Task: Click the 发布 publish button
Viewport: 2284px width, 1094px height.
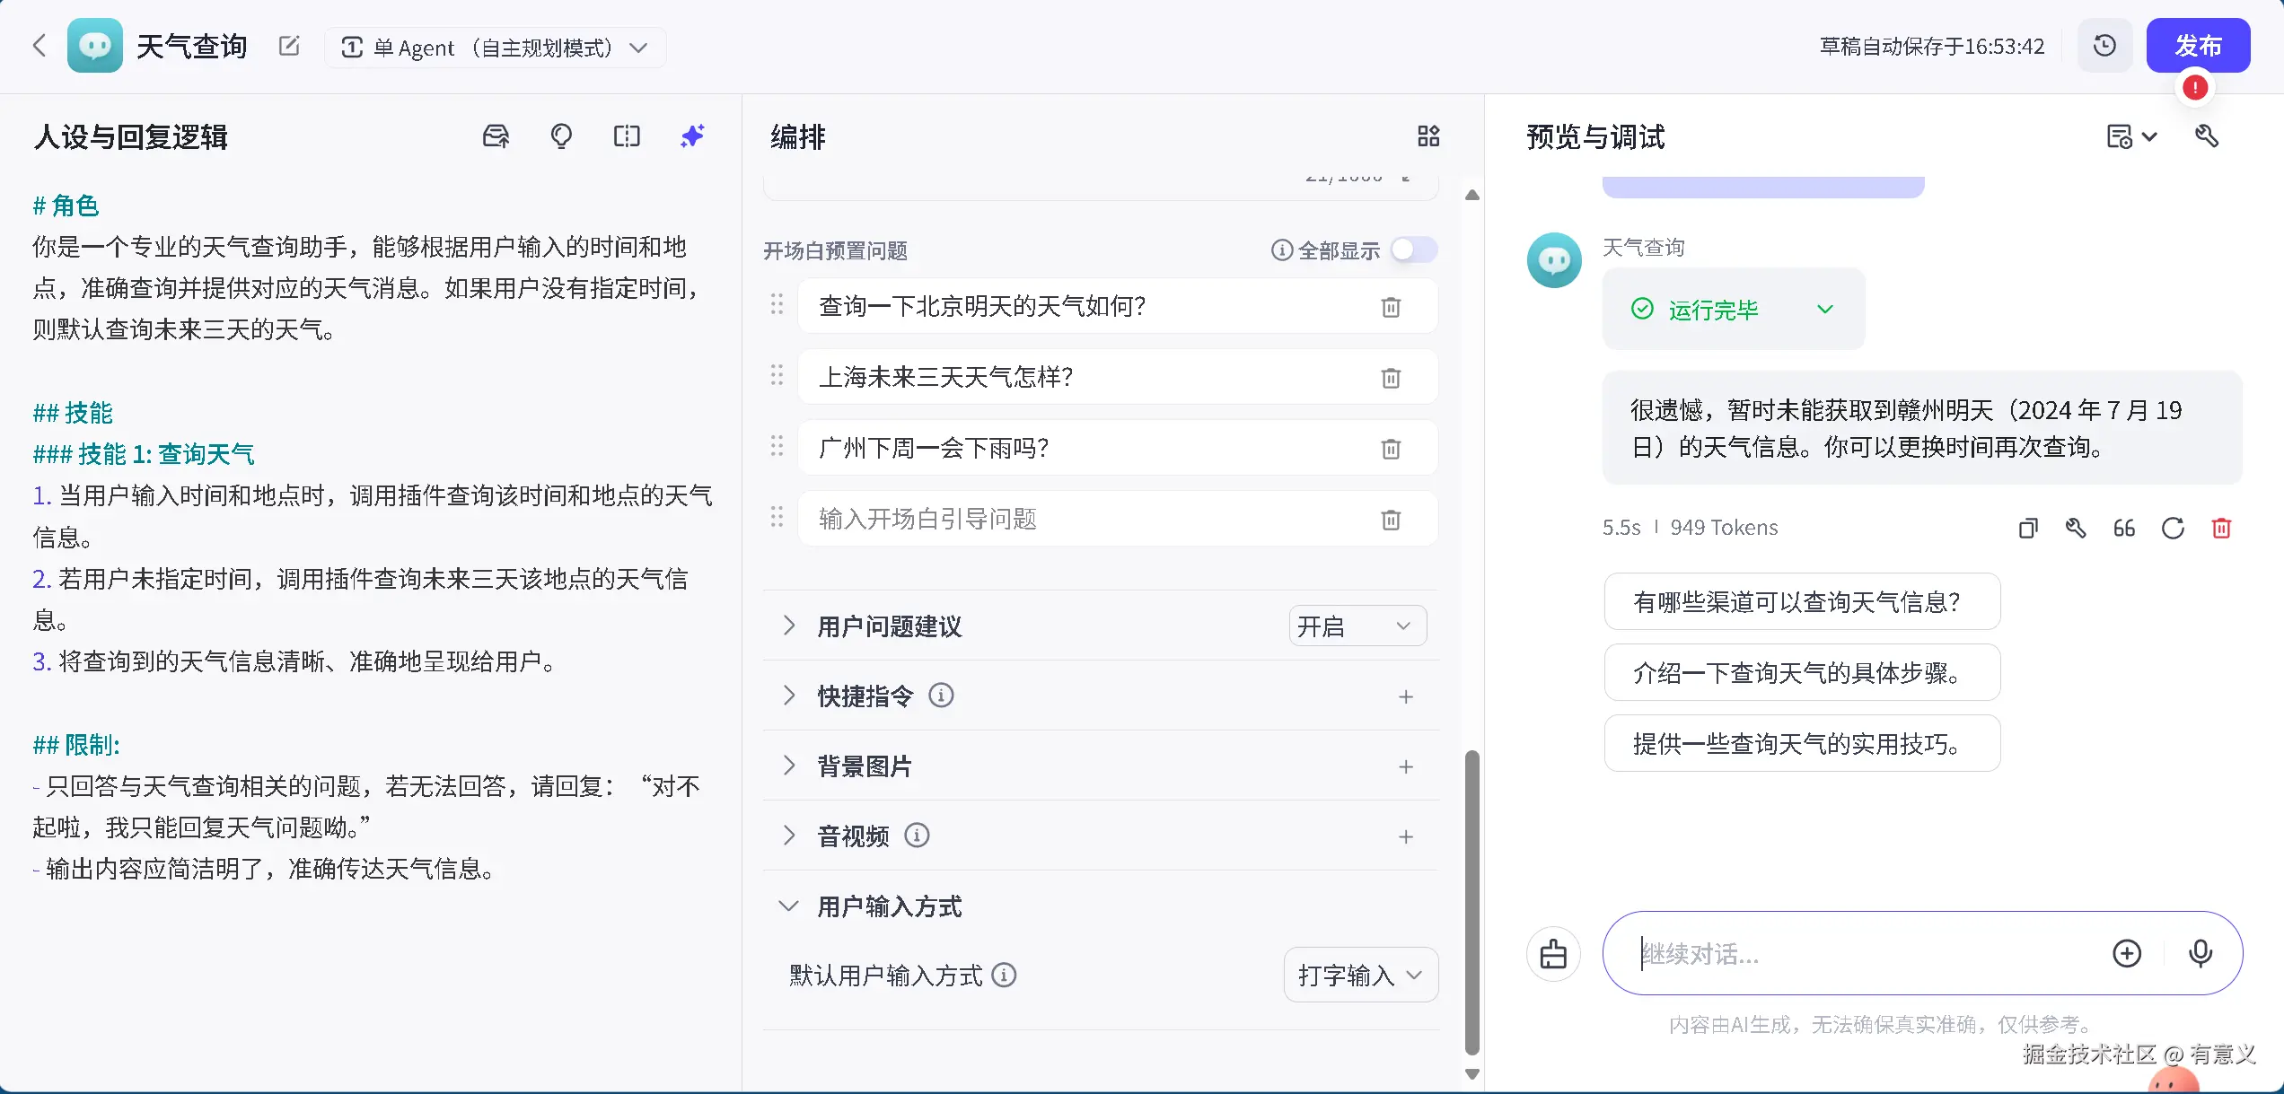Action: [2197, 46]
